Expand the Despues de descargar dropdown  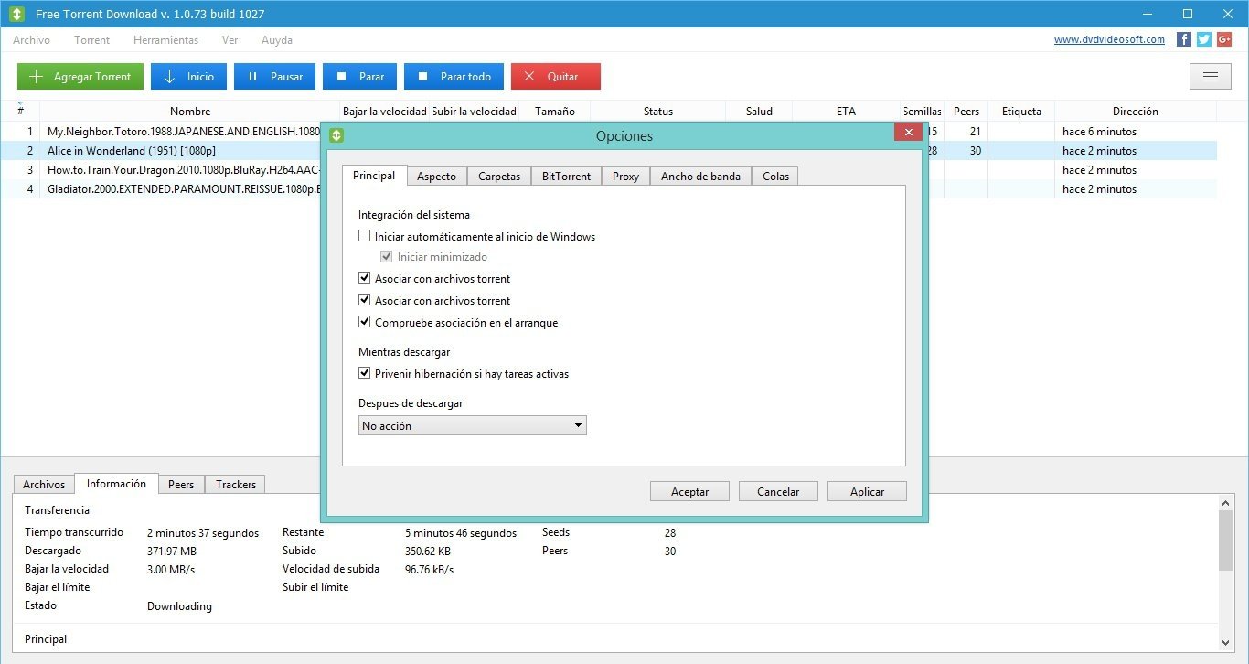pyautogui.click(x=473, y=426)
